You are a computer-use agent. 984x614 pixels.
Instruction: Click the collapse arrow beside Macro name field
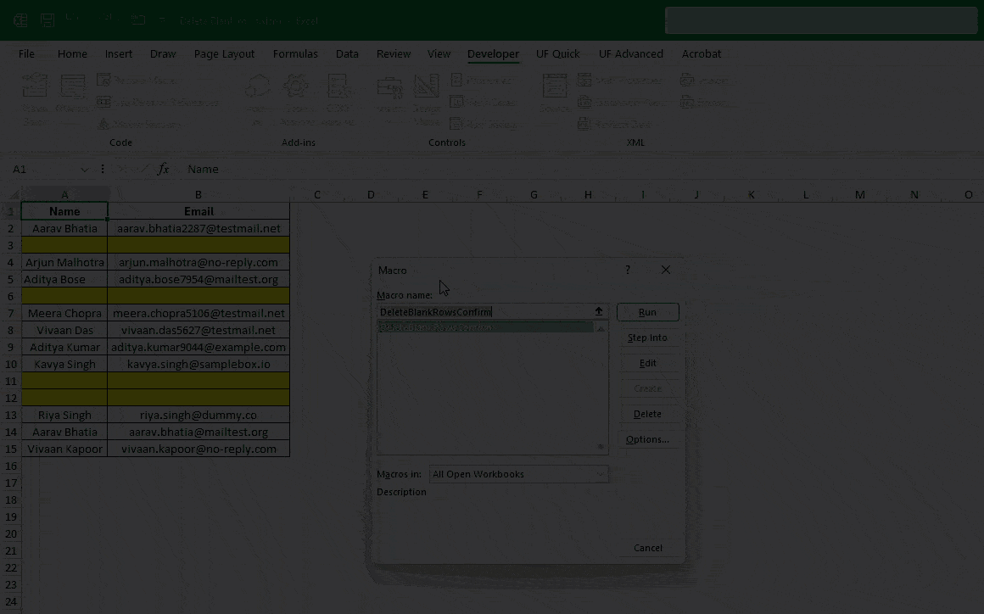(598, 312)
